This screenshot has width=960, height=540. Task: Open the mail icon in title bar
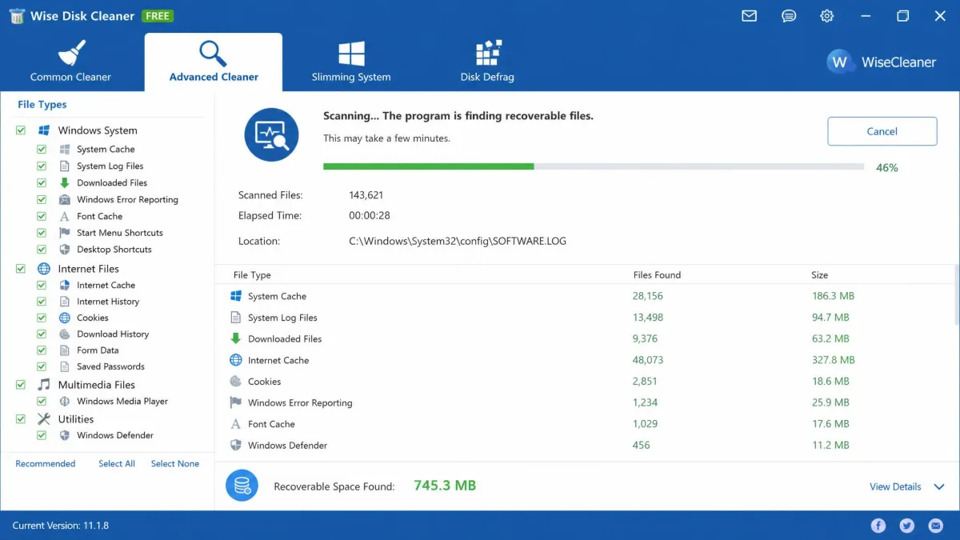tap(749, 16)
